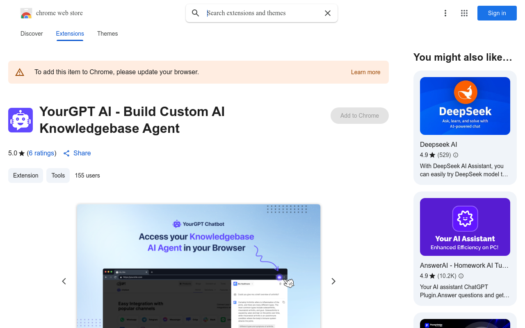Open the 6 ratings link
The height and width of the screenshot is (328, 525).
click(41, 153)
